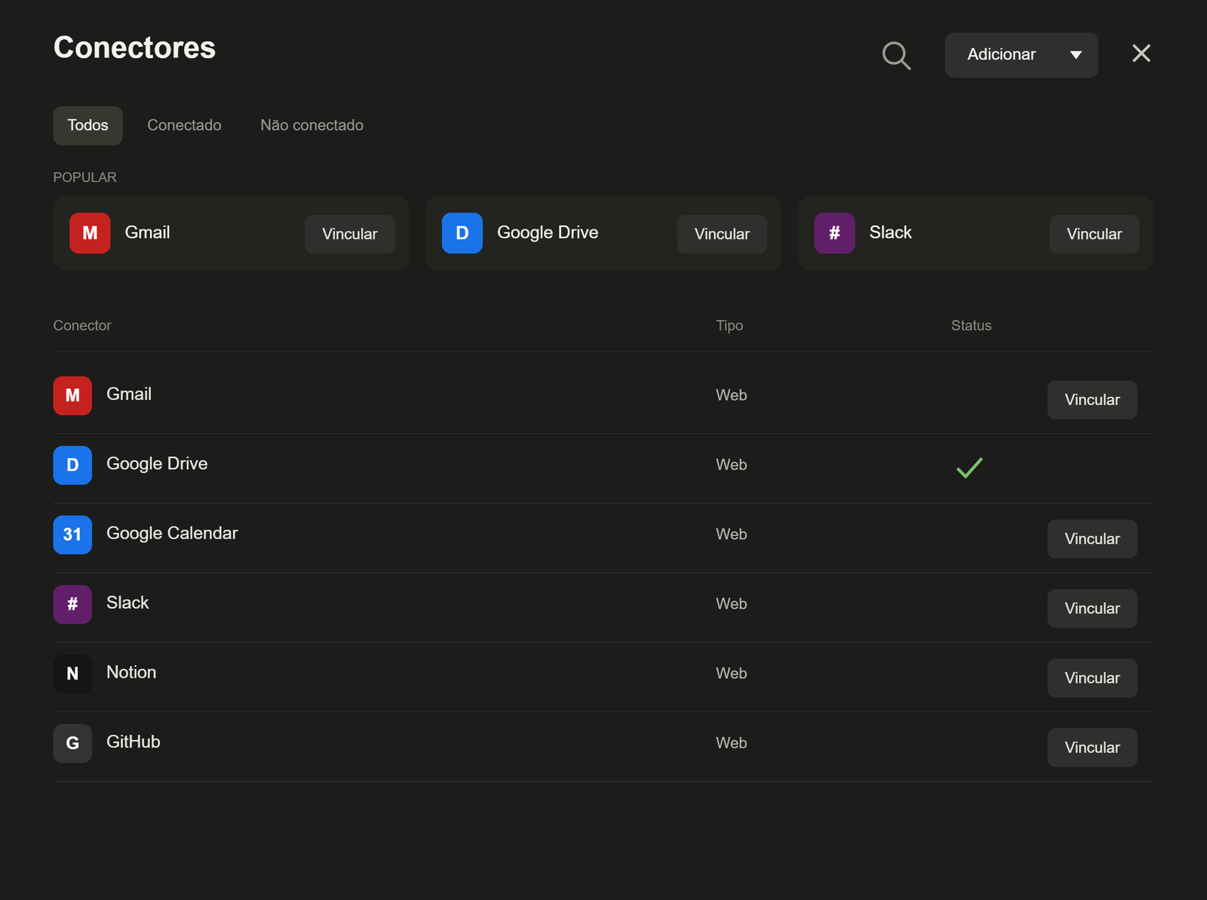Click the Gmail icon in the Popular card
The image size is (1207, 900).
click(x=90, y=233)
